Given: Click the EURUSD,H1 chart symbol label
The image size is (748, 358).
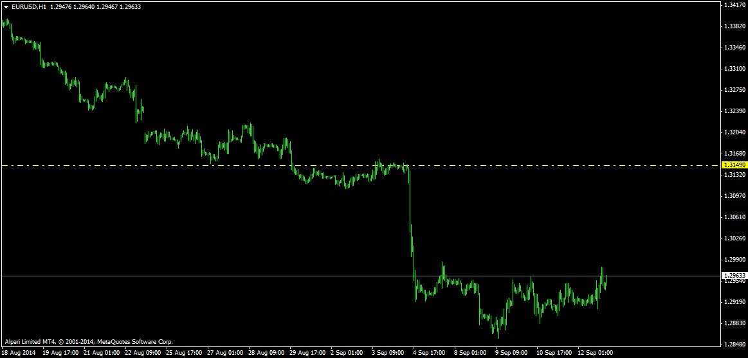Looking at the screenshot, I should tap(29, 7).
